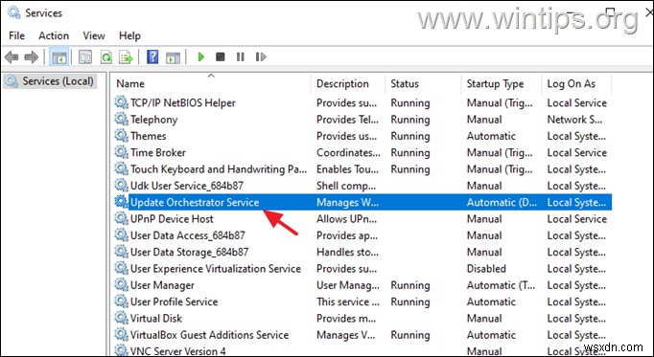Select VirtualBox Guest Additions Service name
This screenshot has height=357, width=654.
click(209, 335)
